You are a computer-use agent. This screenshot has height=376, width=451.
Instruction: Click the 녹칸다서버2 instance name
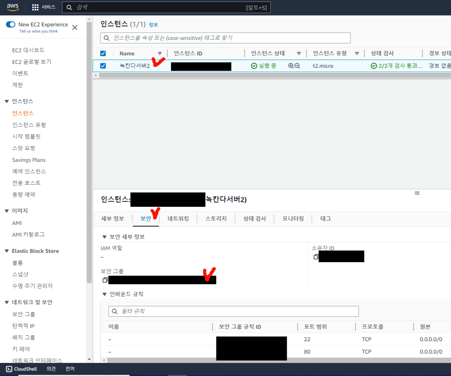(134, 66)
